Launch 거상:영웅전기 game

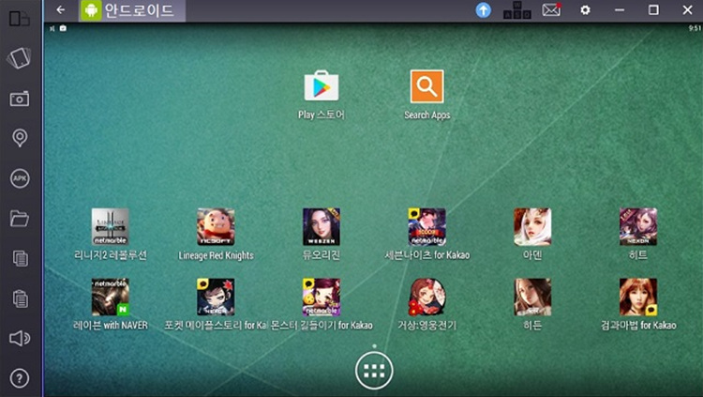tap(426, 297)
